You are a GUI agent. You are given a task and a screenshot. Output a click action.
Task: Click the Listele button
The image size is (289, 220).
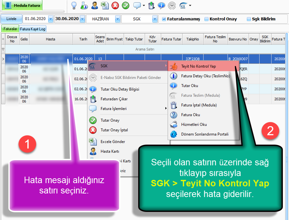click(11, 19)
